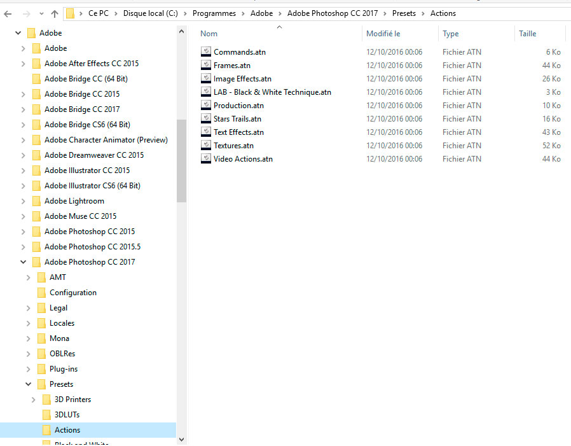The width and height of the screenshot is (571, 446).
Task: Click the Textures.atn file icon
Action: pyautogui.click(x=205, y=145)
